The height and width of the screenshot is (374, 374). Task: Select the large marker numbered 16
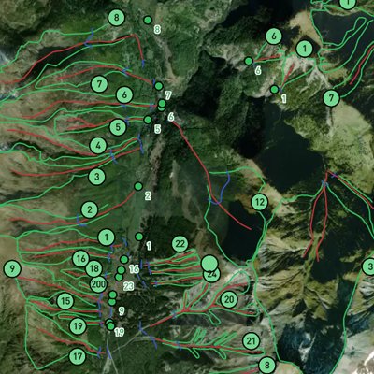click(81, 258)
